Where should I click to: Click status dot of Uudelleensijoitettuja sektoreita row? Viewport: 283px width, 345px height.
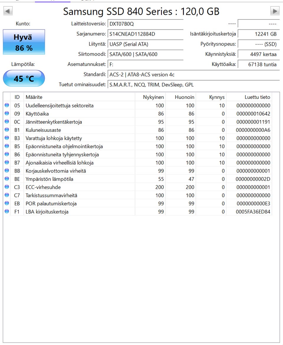pyautogui.click(x=7, y=105)
